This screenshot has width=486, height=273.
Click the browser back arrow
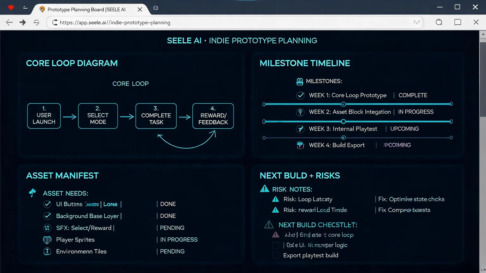(9, 22)
